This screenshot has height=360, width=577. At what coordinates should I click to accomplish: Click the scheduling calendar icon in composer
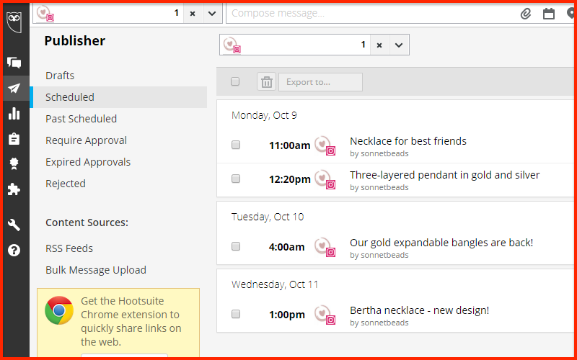point(549,14)
